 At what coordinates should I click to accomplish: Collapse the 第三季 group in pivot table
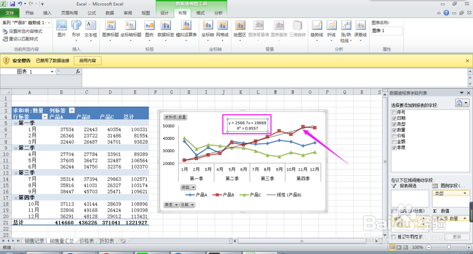pos(16,173)
